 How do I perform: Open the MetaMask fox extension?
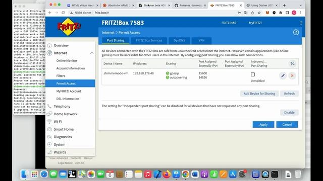267,13
